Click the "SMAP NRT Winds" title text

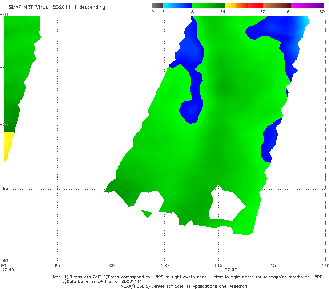[x=28, y=8]
